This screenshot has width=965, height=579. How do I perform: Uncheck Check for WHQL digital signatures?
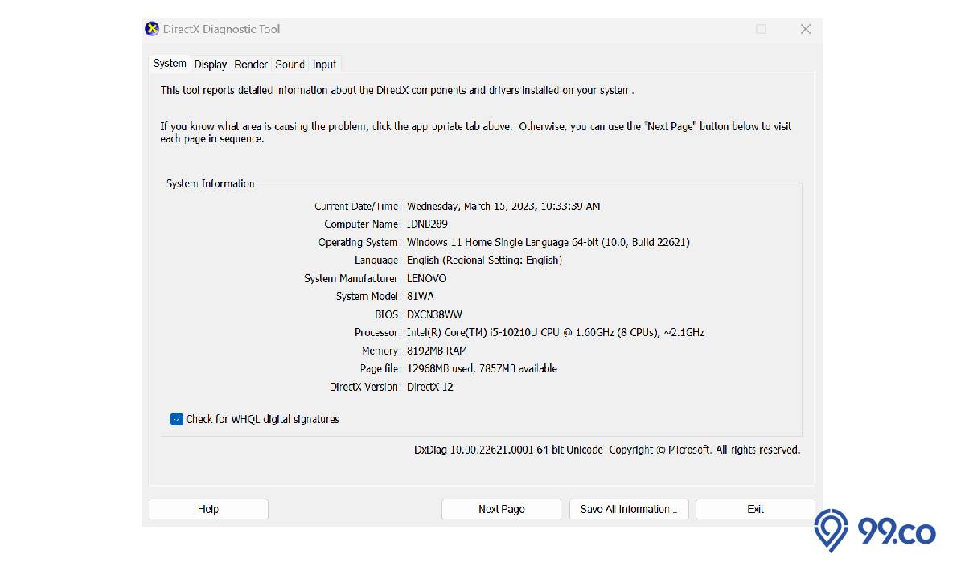tap(177, 419)
